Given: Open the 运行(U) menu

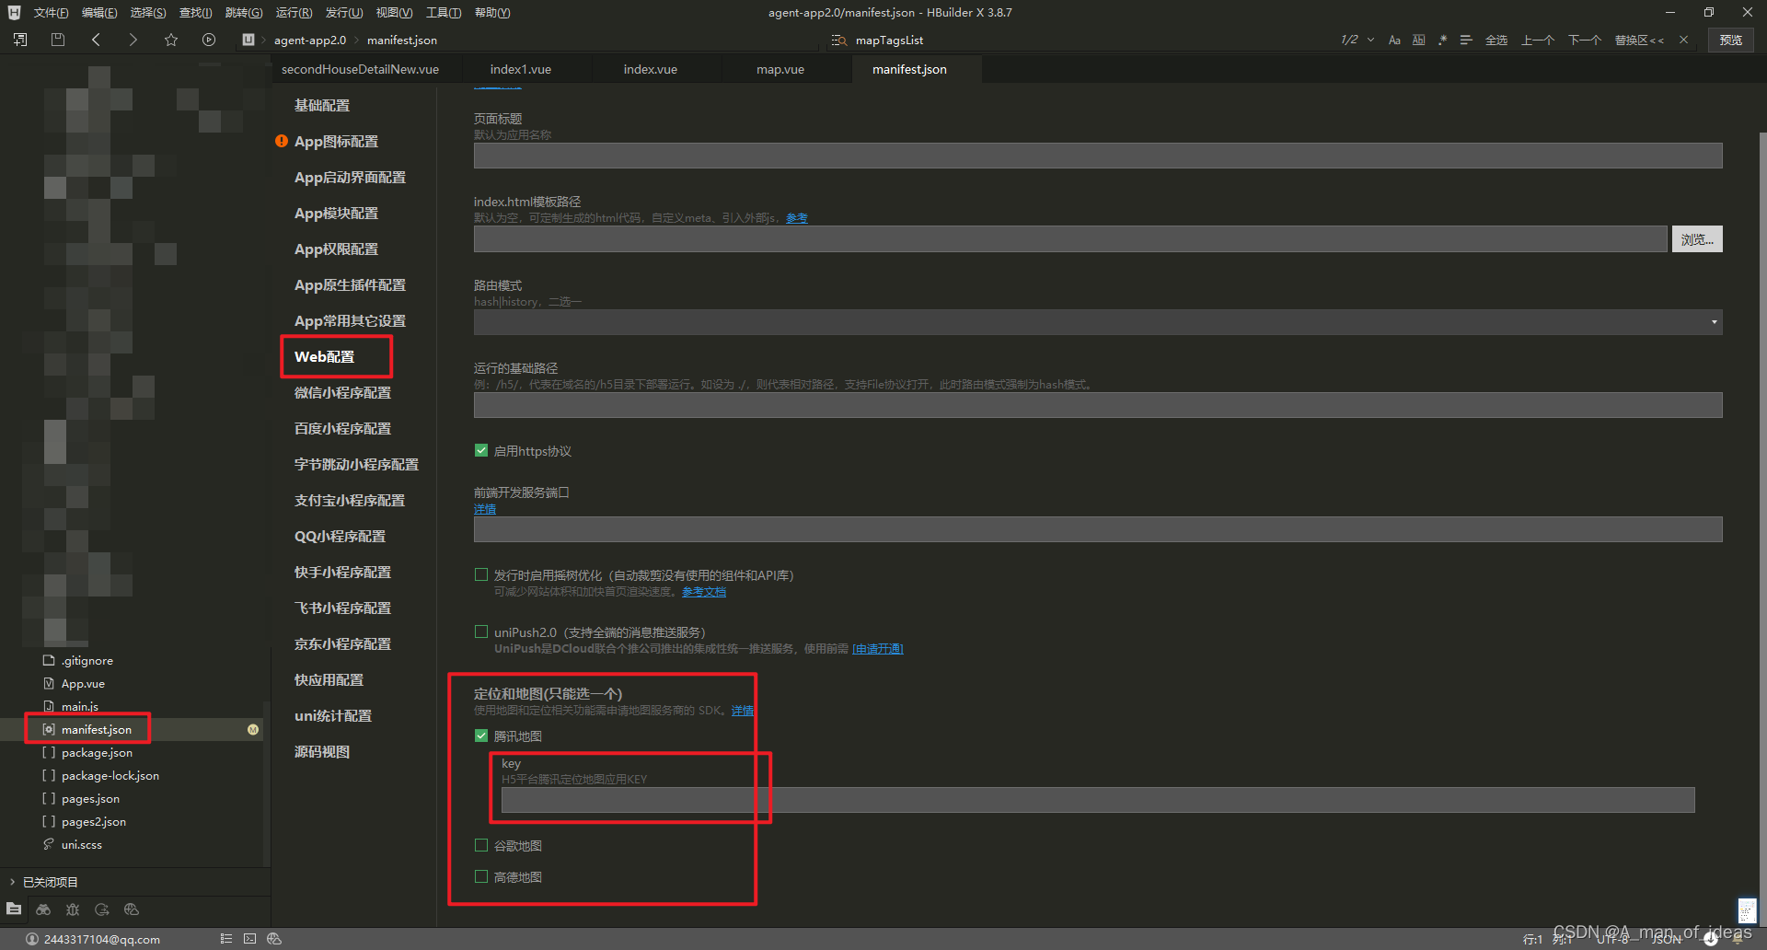Looking at the screenshot, I should pyautogui.click(x=294, y=12).
